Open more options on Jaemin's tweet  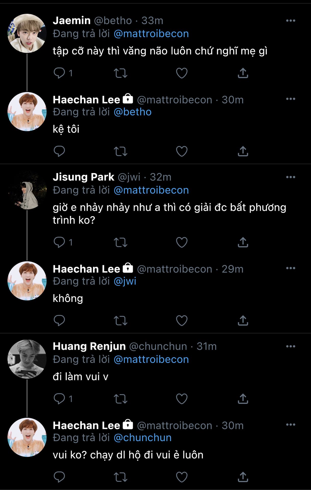291,21
